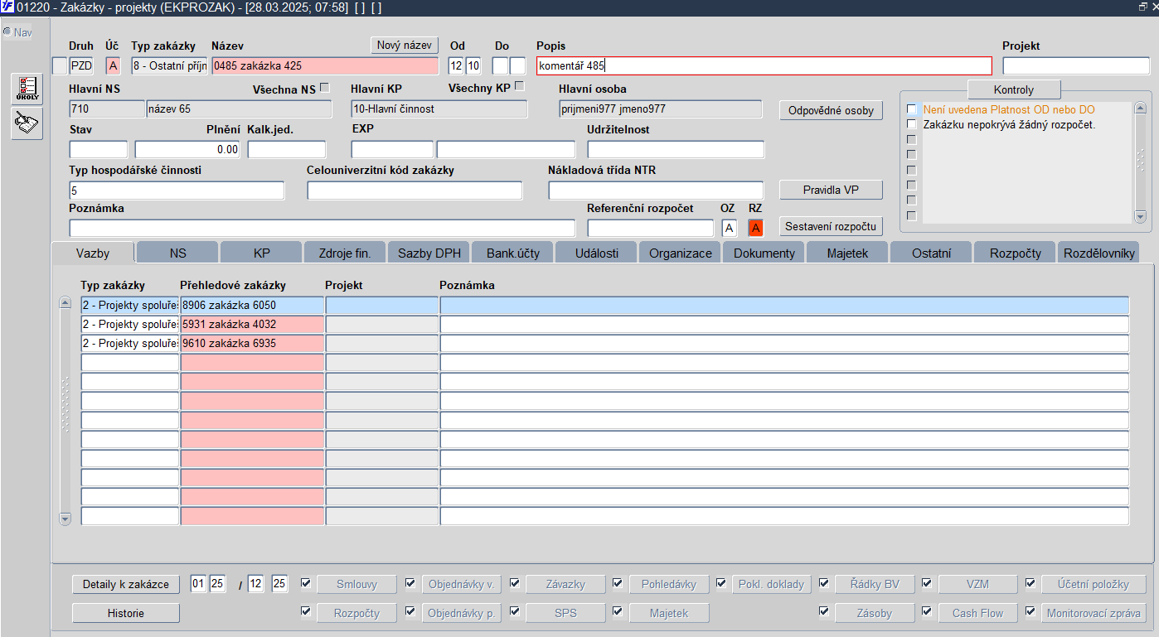The width and height of the screenshot is (1159, 637).
Task: Click the Pravidla VP button
Action: pos(831,190)
